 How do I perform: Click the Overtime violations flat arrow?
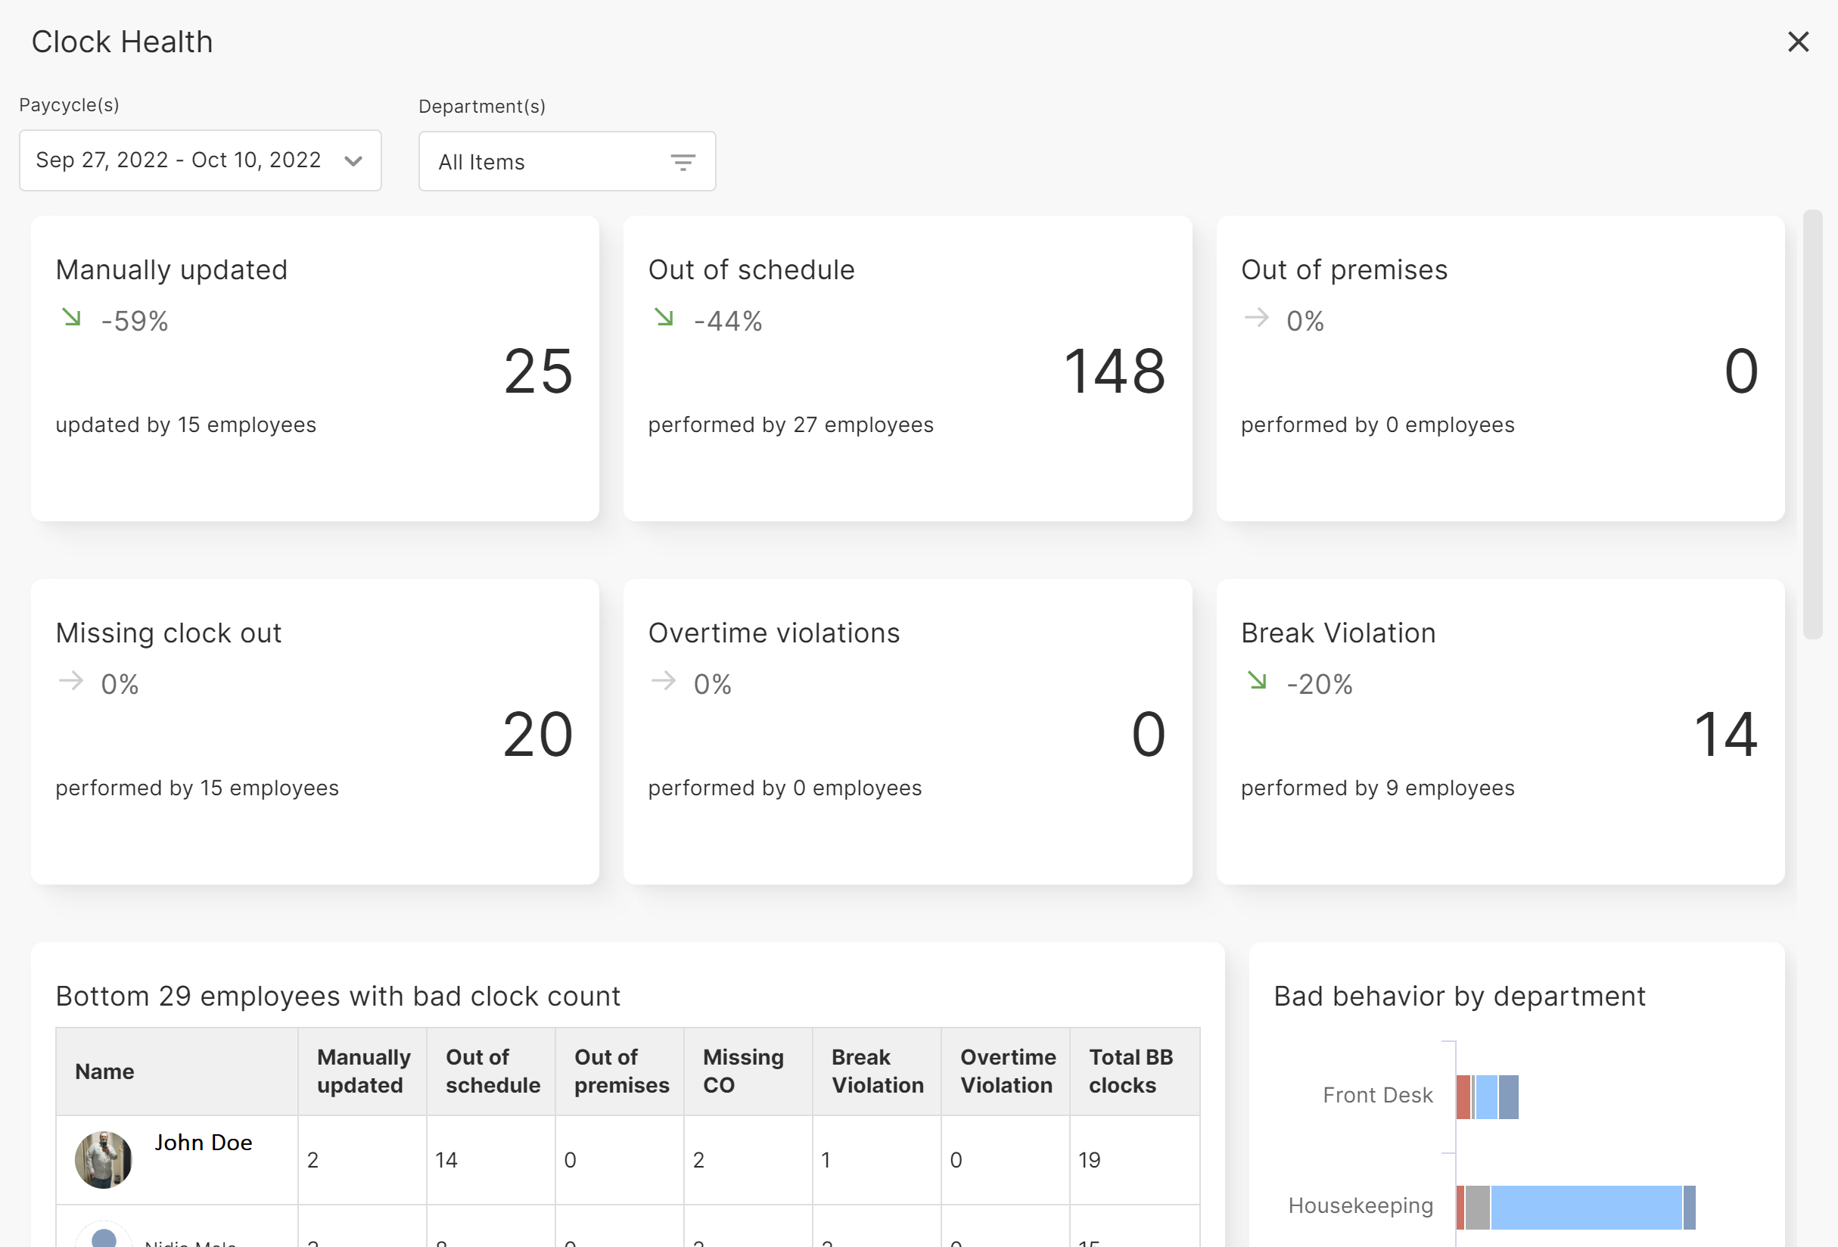tap(664, 681)
